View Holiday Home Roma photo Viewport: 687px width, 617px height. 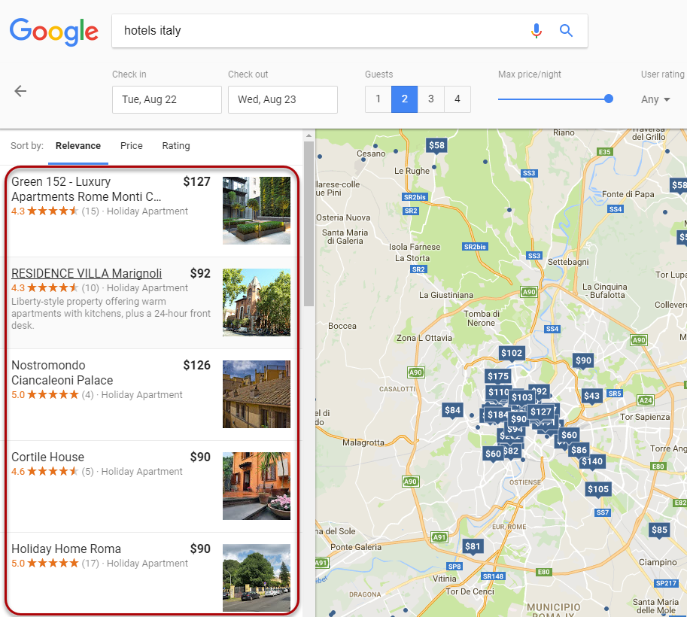click(257, 578)
